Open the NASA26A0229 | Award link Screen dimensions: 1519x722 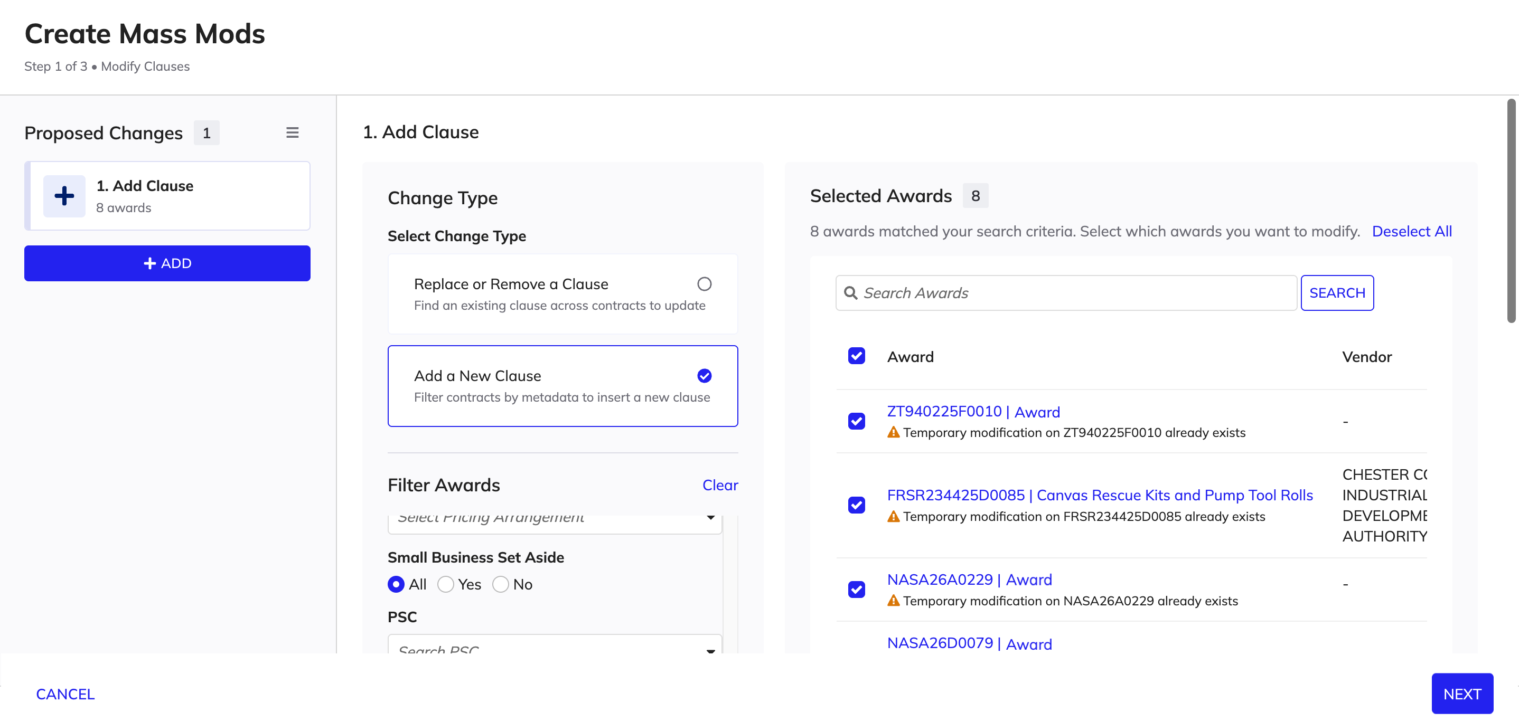[969, 579]
